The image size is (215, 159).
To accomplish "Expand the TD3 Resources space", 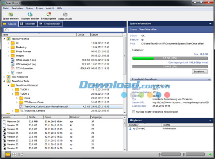I will point(4,77).
